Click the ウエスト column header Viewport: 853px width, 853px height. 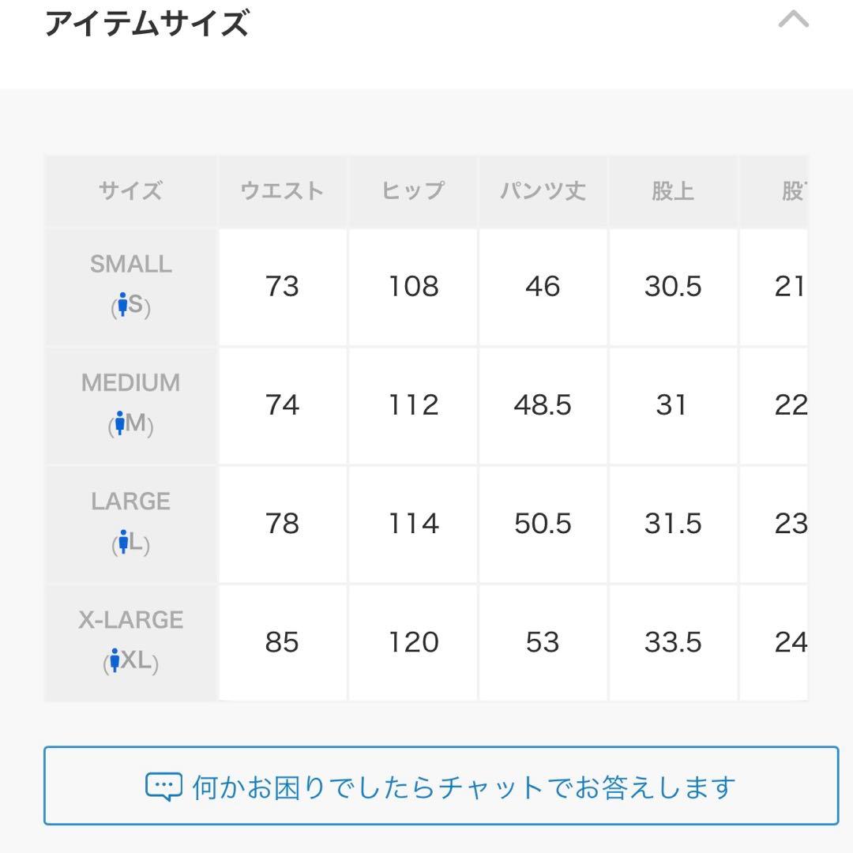click(x=282, y=191)
